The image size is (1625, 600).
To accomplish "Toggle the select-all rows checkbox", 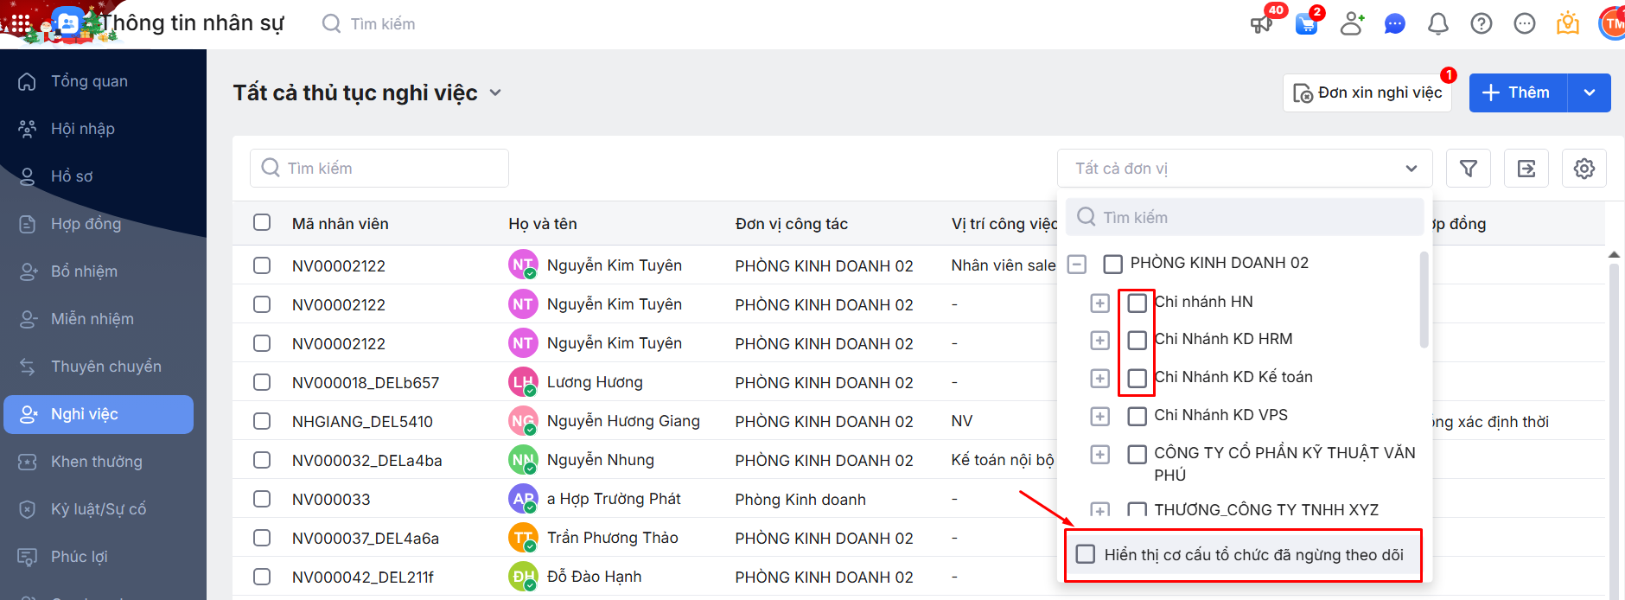I will pos(262,222).
